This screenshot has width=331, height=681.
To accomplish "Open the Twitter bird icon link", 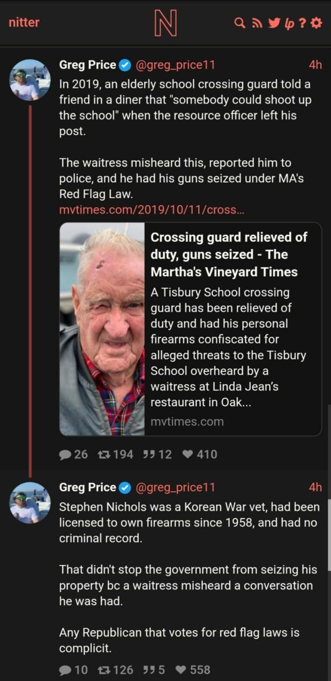I will [272, 23].
